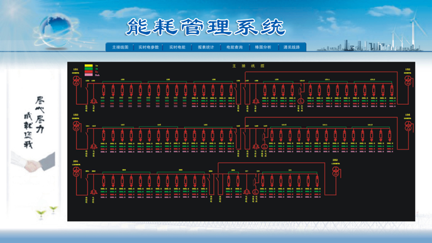432x243 pixels.
Task: Click the red Ic legend swatch
Action: (x=89, y=72)
